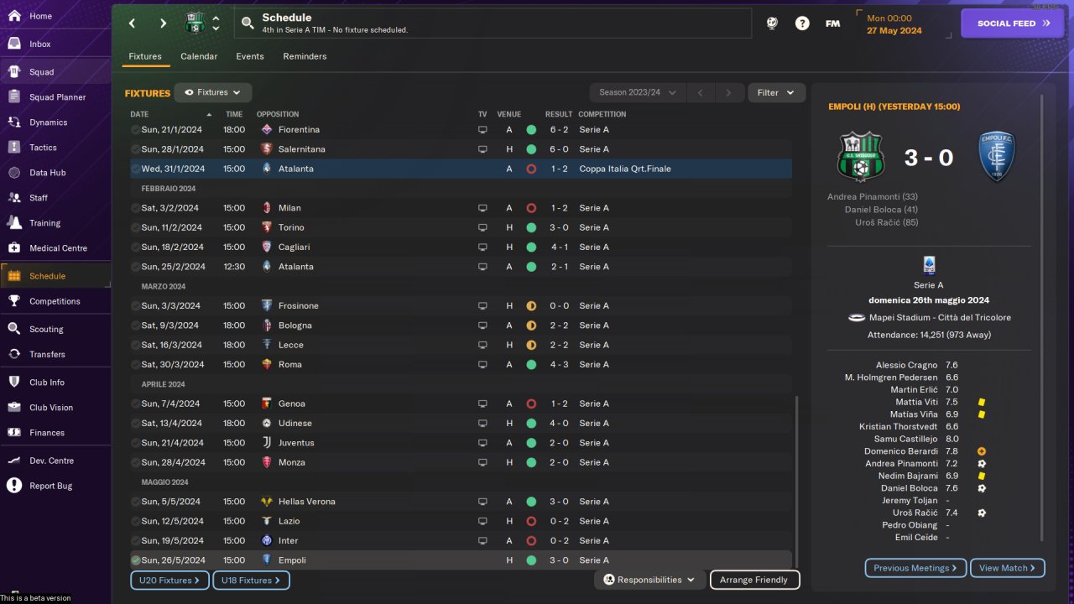
Task: Click the up chevron beside the club badge
Action: click(216, 18)
